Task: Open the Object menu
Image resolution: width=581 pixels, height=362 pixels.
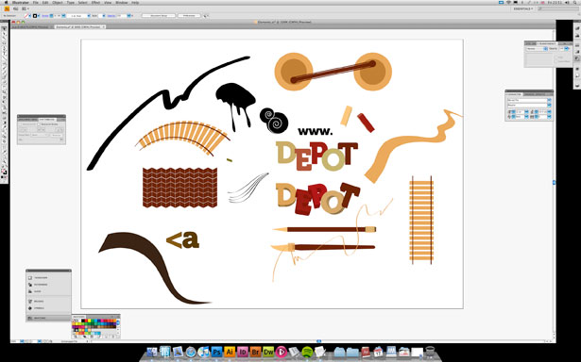Action: tap(58, 2)
